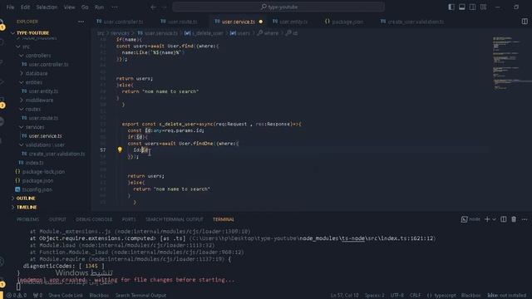The height and width of the screenshot is (299, 532).
Task: Toggle primary side bar layout icon
Action: coord(451,7)
